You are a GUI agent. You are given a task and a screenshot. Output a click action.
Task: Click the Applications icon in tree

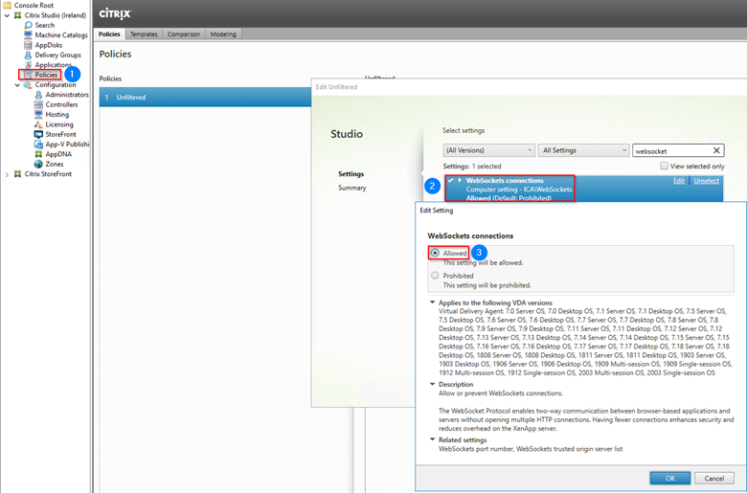tap(28, 65)
